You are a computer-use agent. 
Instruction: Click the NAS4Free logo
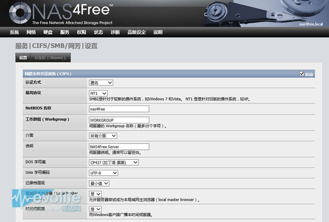[61, 13]
